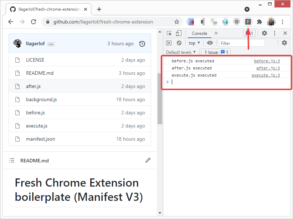
Task: Open the after.js file
Action: tap(33, 86)
